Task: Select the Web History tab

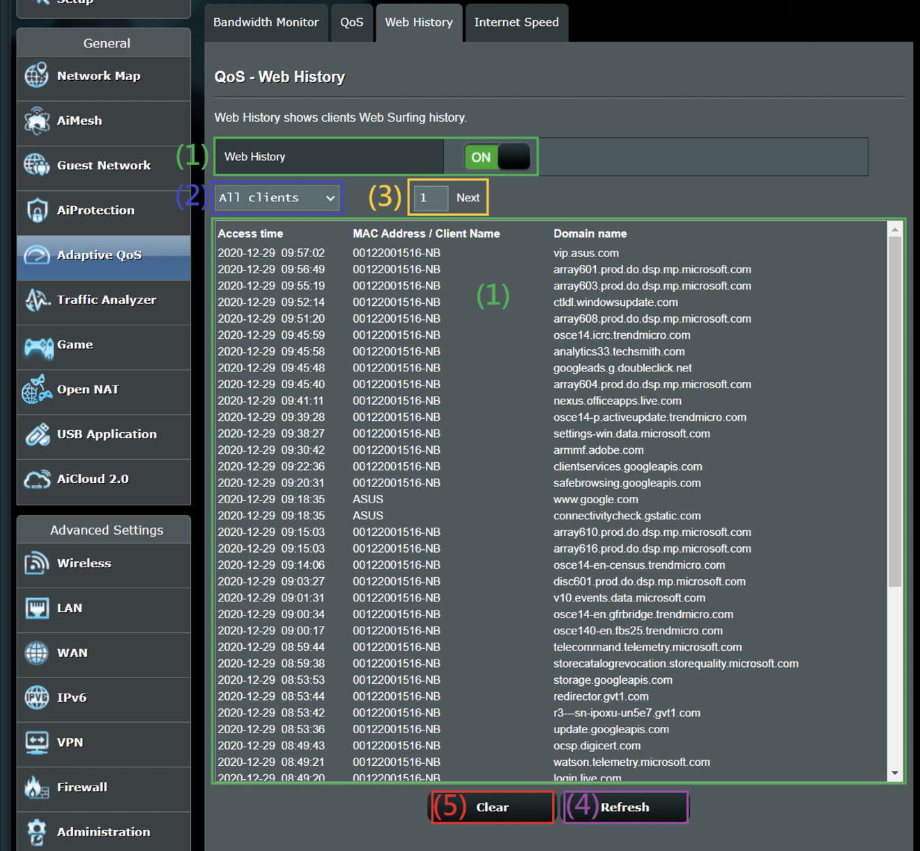Action: (x=419, y=22)
